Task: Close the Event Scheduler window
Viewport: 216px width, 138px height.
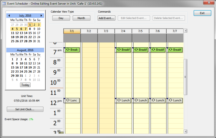Action: click(x=209, y=2)
